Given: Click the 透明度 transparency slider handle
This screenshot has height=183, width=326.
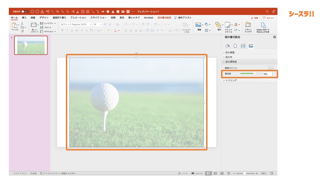Looking at the screenshot, I should click(x=254, y=74).
